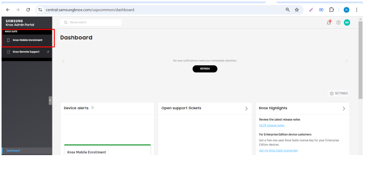This screenshot has width=365, height=169.
Task: Open Knox Mobile Enrollment in sidebar
Action: [27, 40]
